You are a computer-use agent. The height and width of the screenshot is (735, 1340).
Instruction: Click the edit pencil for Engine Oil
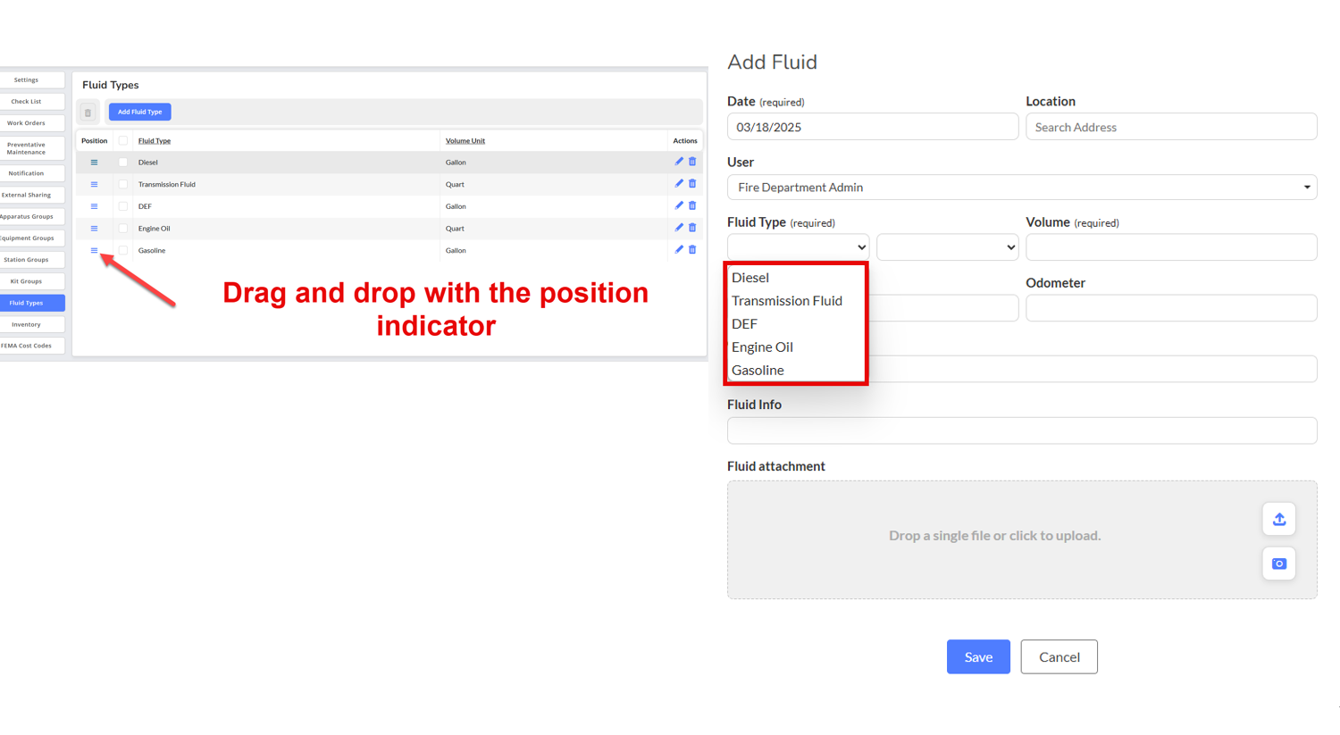679,228
